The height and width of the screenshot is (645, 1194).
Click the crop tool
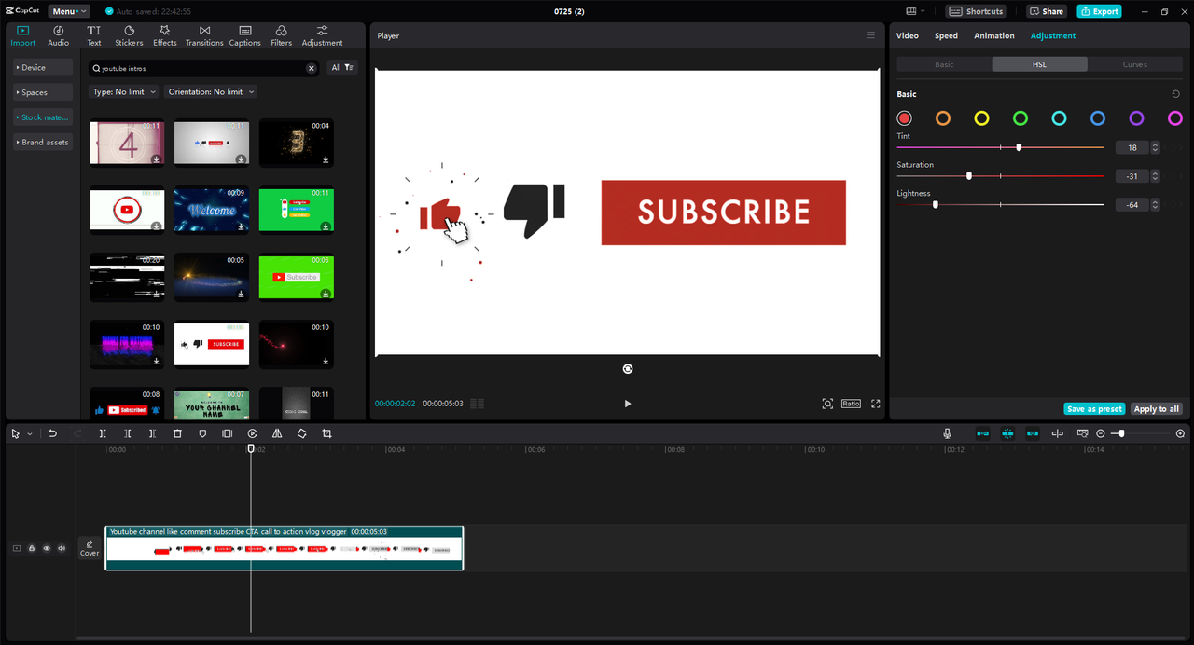[x=326, y=433]
